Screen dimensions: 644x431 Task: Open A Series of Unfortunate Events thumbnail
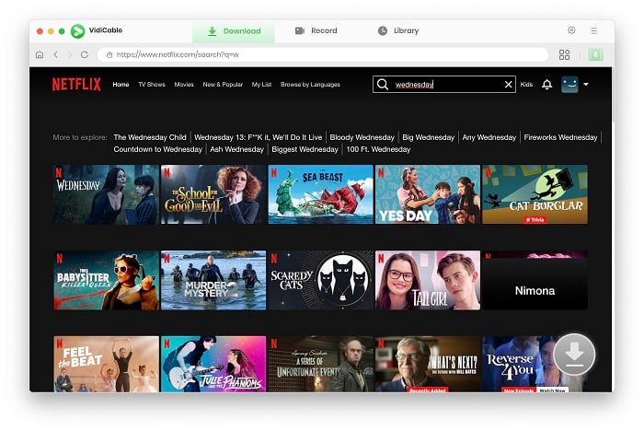[x=320, y=364]
